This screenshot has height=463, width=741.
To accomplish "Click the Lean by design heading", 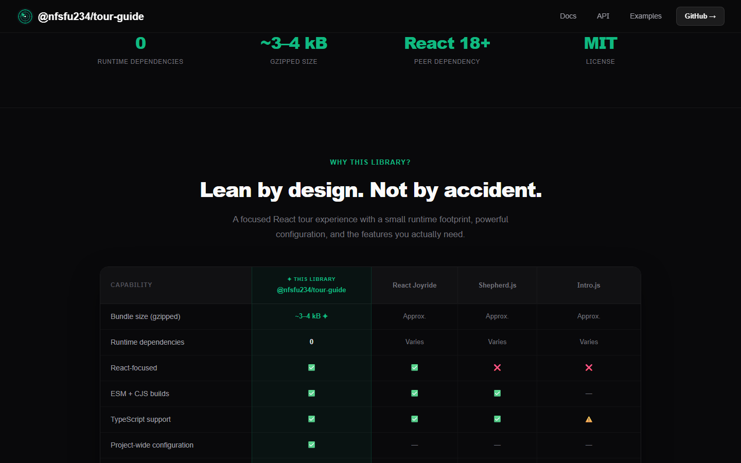I will pos(370,190).
